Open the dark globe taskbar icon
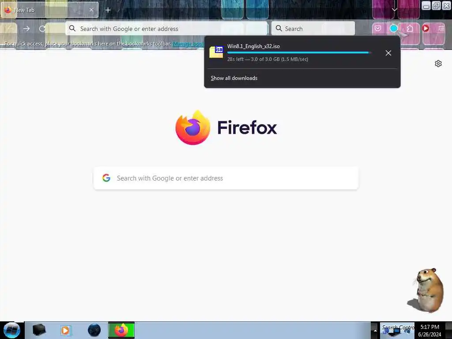The width and height of the screenshot is (452, 339). click(94, 330)
